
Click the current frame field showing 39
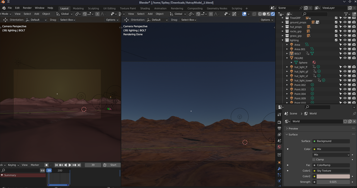pos(93,165)
